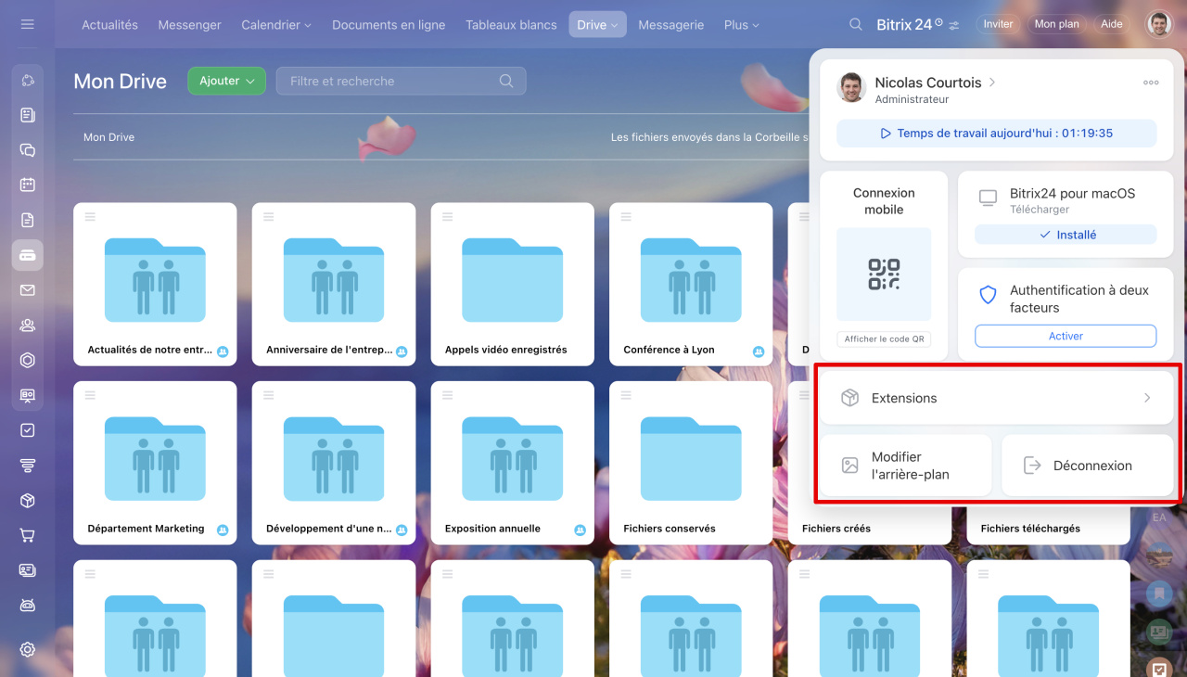Click the Développement d'une n... folder name
The height and width of the screenshot is (677, 1187).
(327, 529)
